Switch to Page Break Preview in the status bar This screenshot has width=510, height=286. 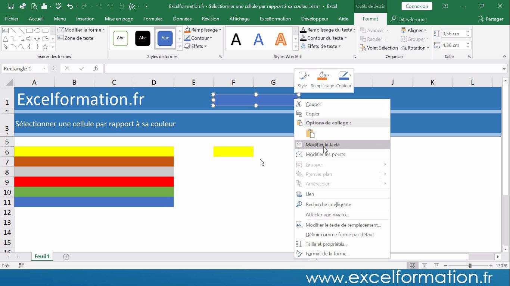pos(436,266)
